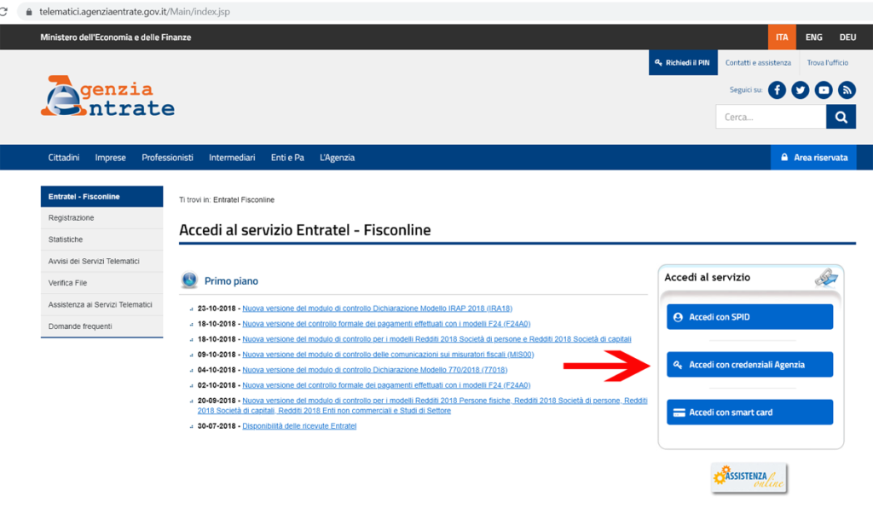
Task: Switch language to DEU
Action: (847, 38)
